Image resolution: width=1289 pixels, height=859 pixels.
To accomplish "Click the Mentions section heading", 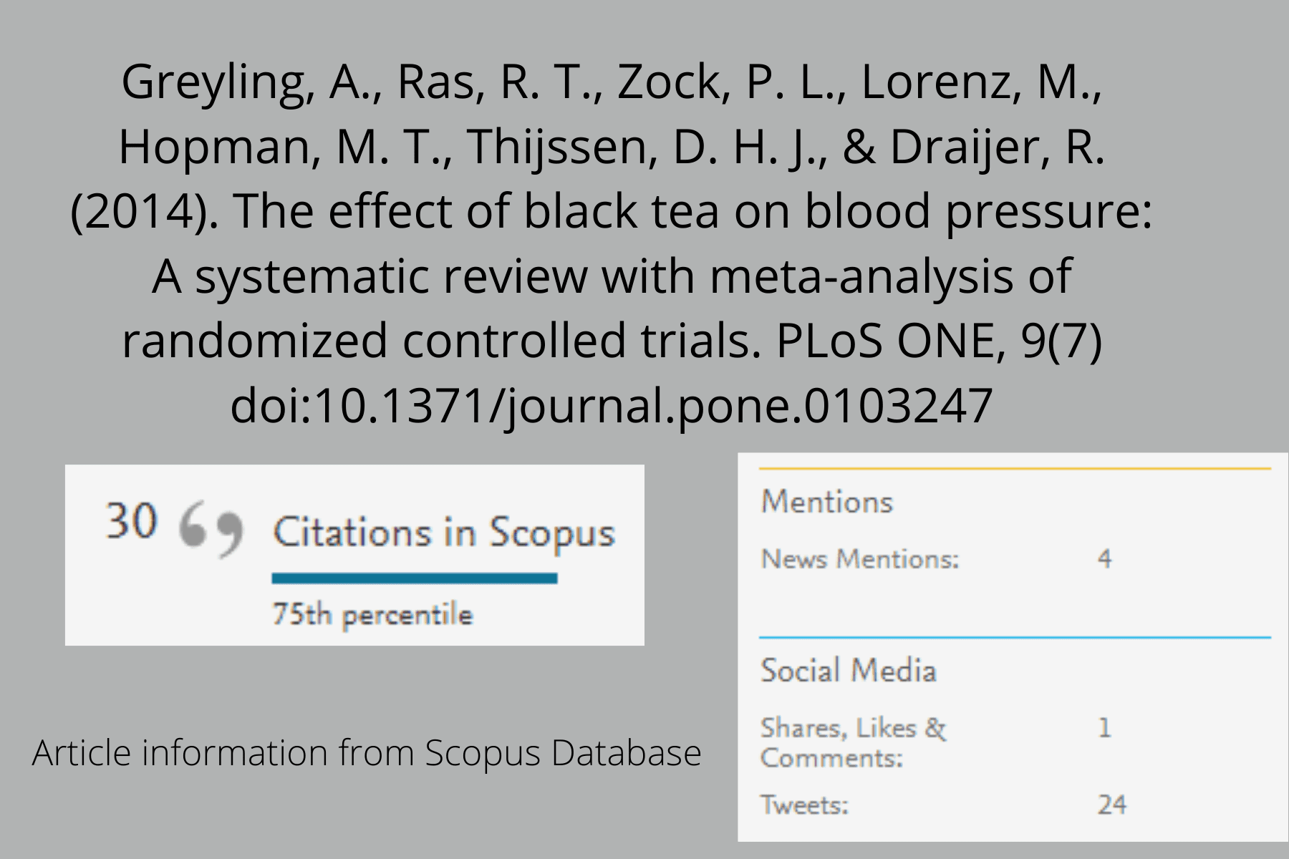I will (827, 502).
